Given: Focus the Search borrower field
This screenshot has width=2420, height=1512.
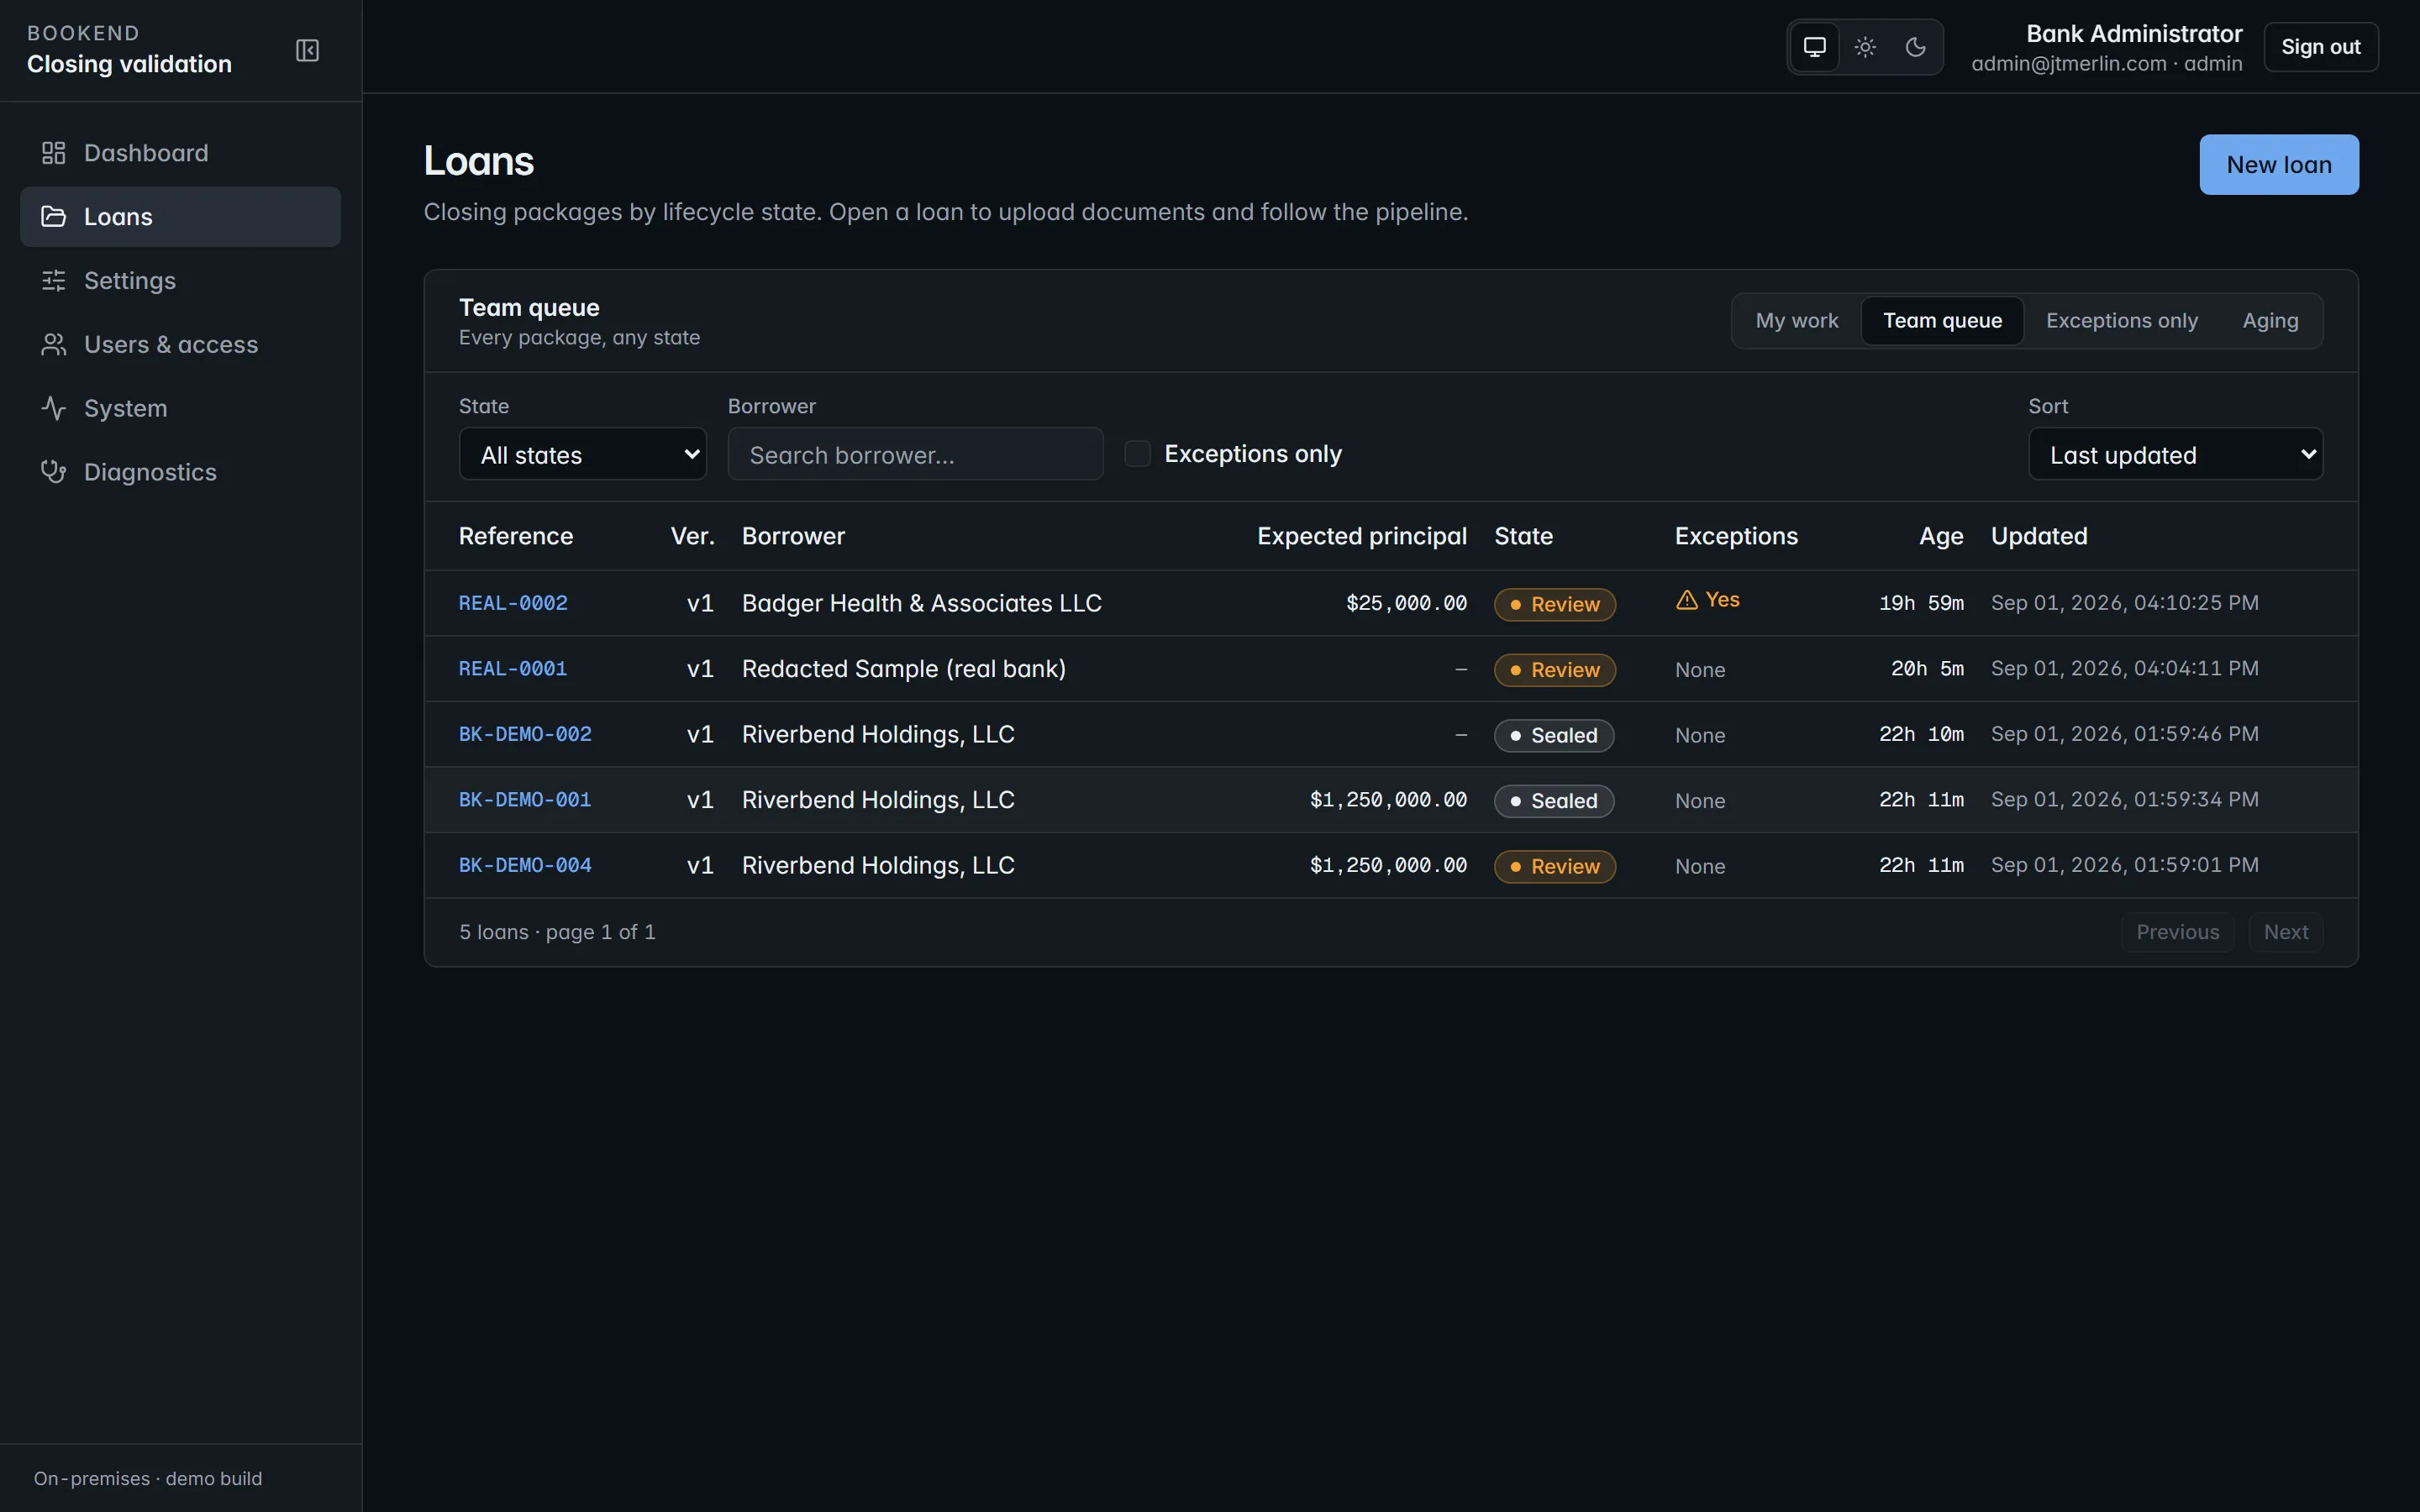Looking at the screenshot, I should pyautogui.click(x=915, y=455).
